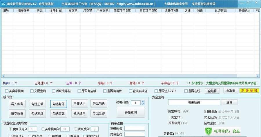Click the 导入帐号 button
Screen dimensions: 261x137
[x=17, y=104]
